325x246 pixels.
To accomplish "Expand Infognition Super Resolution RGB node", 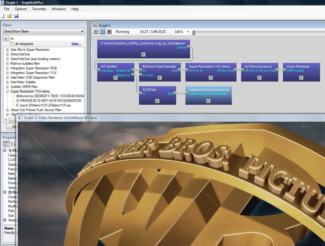I will (x=8, y=68).
